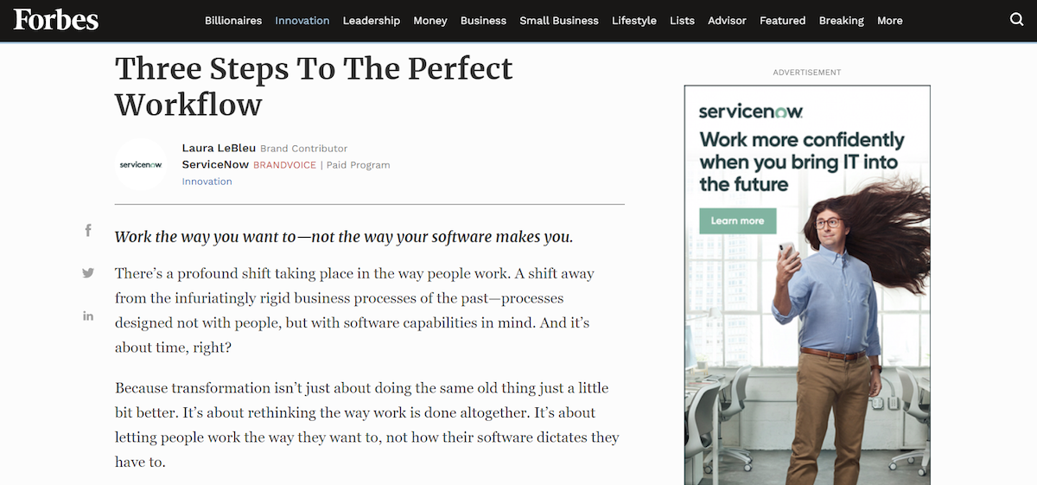Click the ServiceNow logo in advertisement
This screenshot has width=1037, height=485.
750,111
